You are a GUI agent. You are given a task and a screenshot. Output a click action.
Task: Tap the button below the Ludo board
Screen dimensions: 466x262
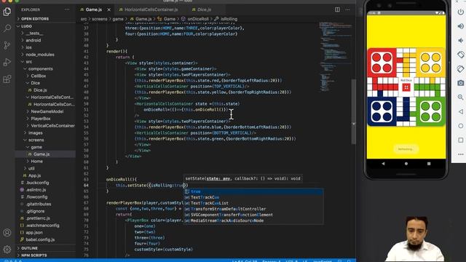[x=406, y=149]
